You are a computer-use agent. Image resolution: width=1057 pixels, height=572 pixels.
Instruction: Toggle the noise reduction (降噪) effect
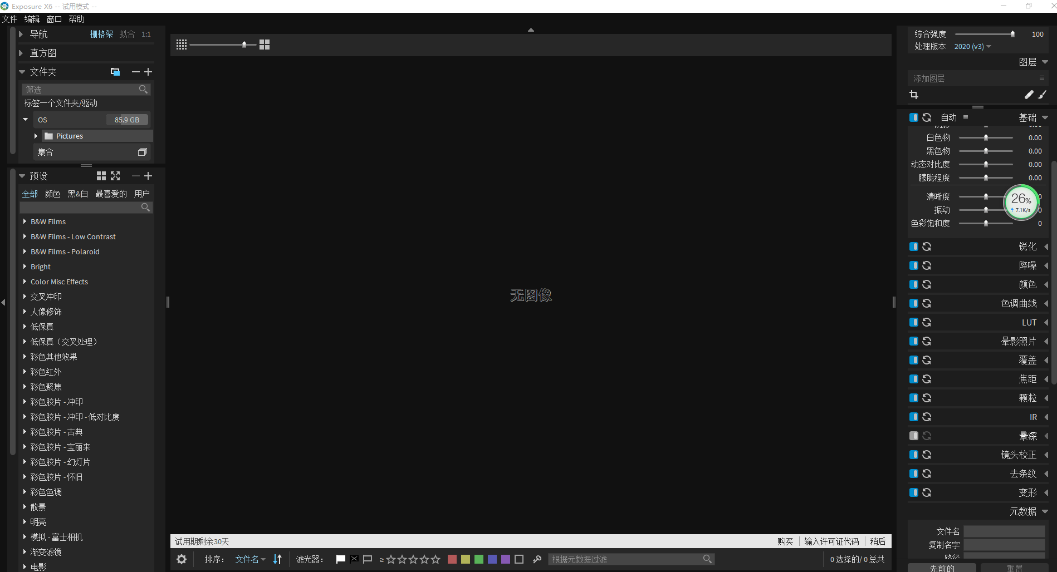(x=914, y=265)
